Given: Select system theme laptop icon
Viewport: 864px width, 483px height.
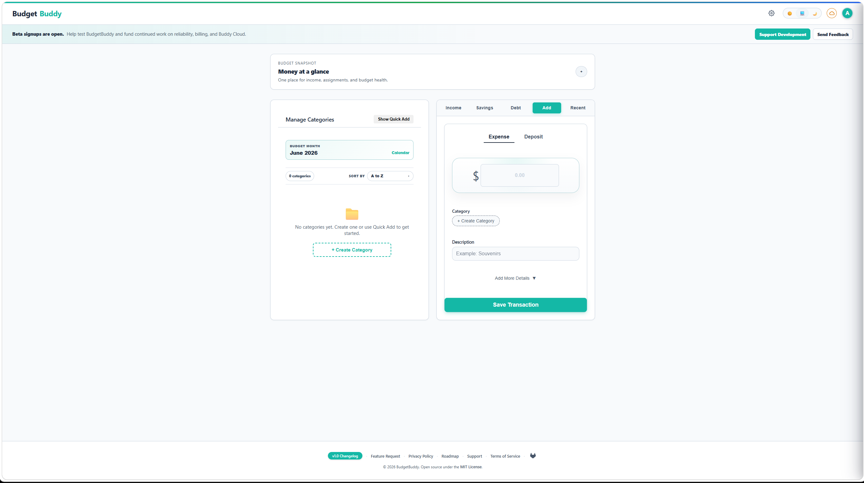Looking at the screenshot, I should click(x=802, y=14).
